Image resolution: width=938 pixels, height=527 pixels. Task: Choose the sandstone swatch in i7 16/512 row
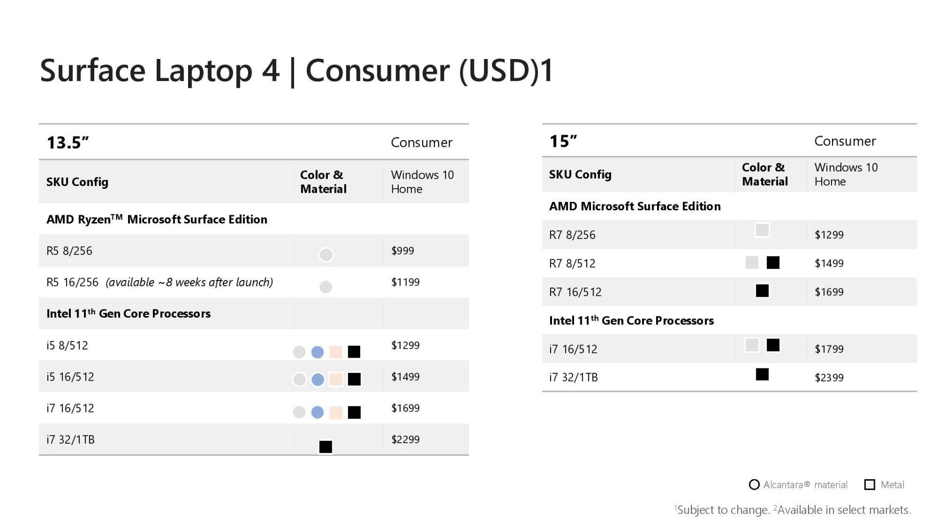(x=336, y=413)
